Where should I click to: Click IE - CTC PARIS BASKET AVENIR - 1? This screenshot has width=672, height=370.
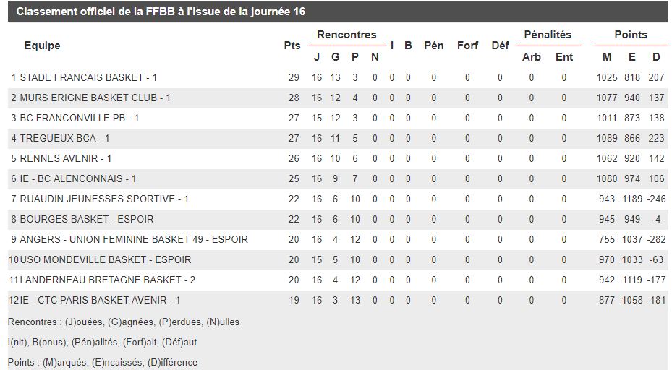(x=100, y=300)
